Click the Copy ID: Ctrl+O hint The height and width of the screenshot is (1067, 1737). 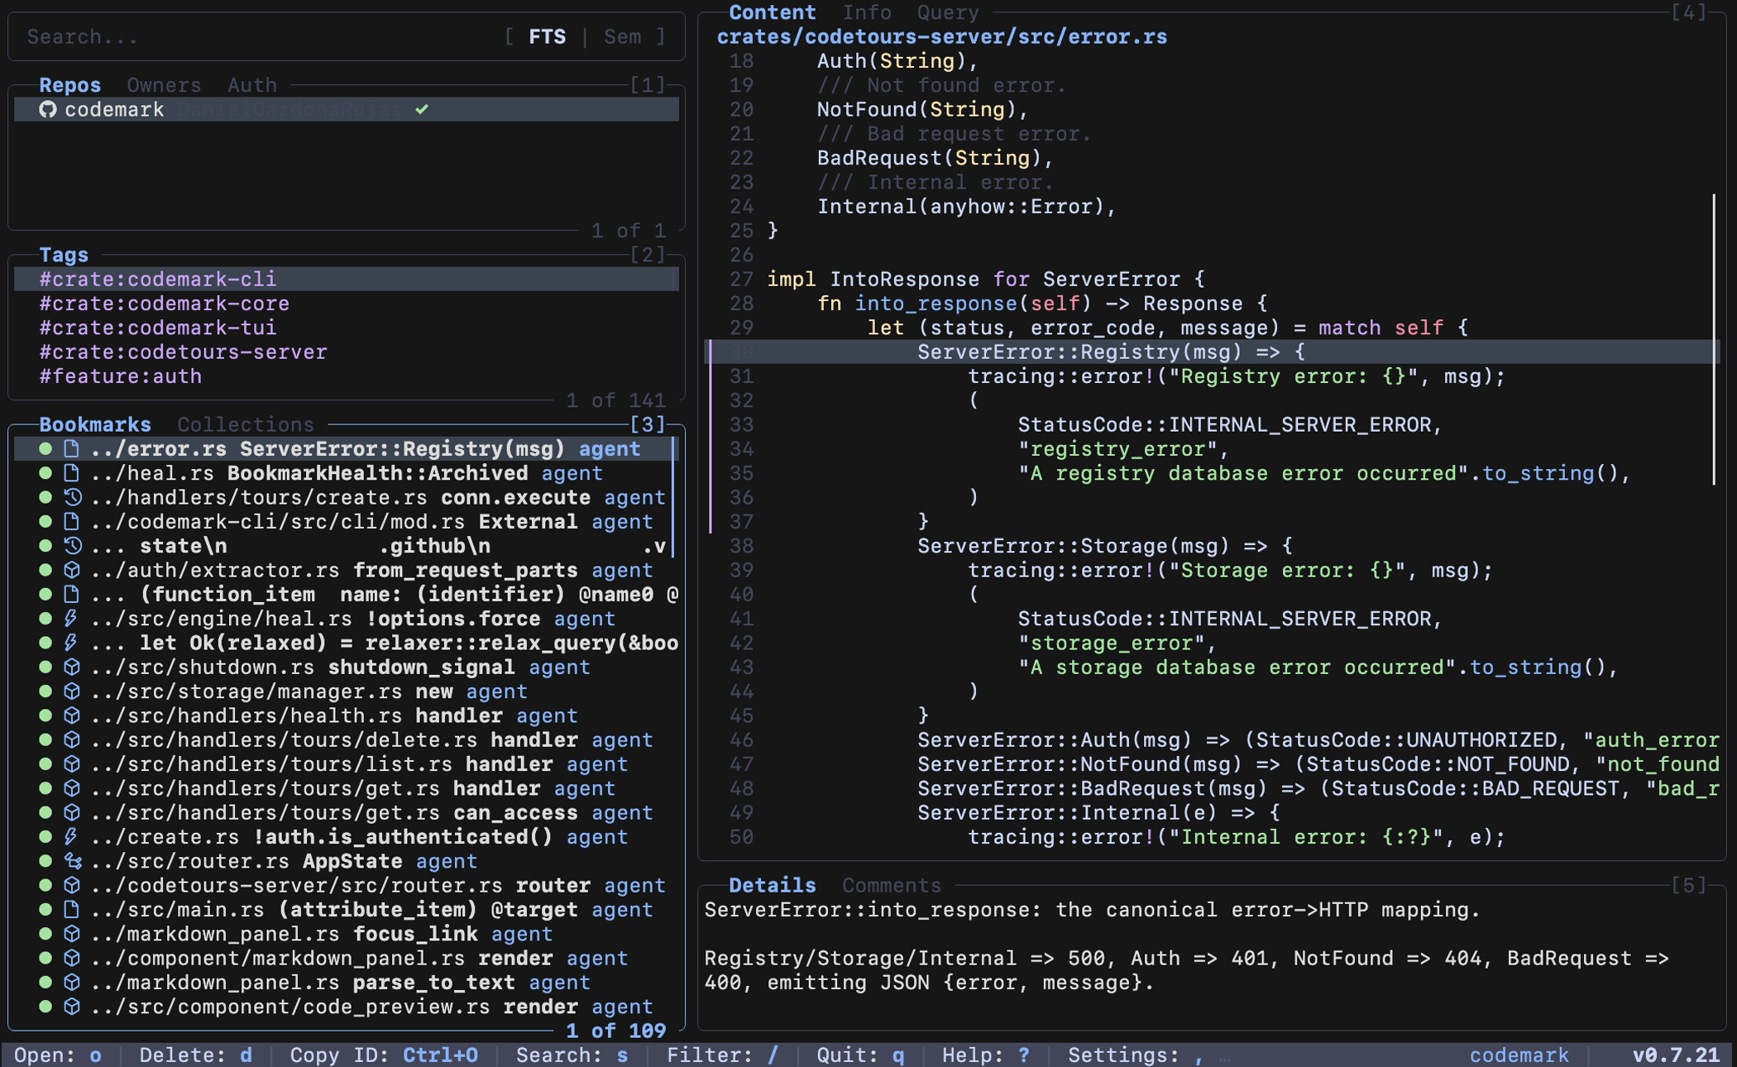(384, 1055)
